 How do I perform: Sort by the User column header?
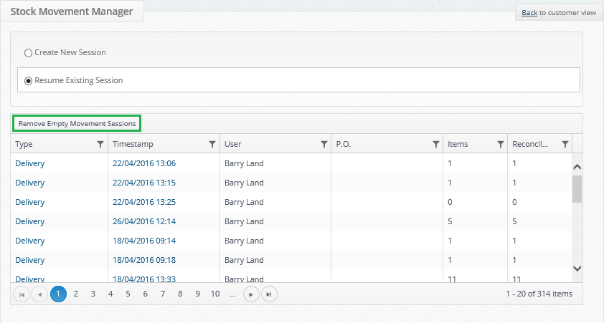pyautogui.click(x=232, y=144)
